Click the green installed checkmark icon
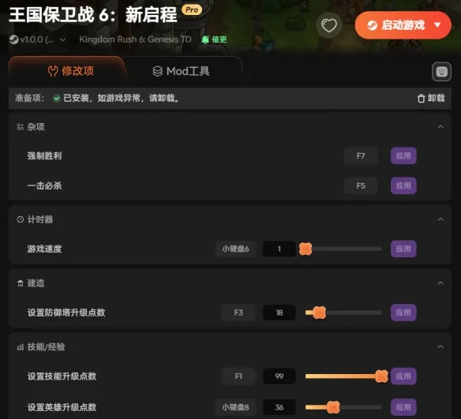This screenshot has height=419, width=461. [x=57, y=98]
